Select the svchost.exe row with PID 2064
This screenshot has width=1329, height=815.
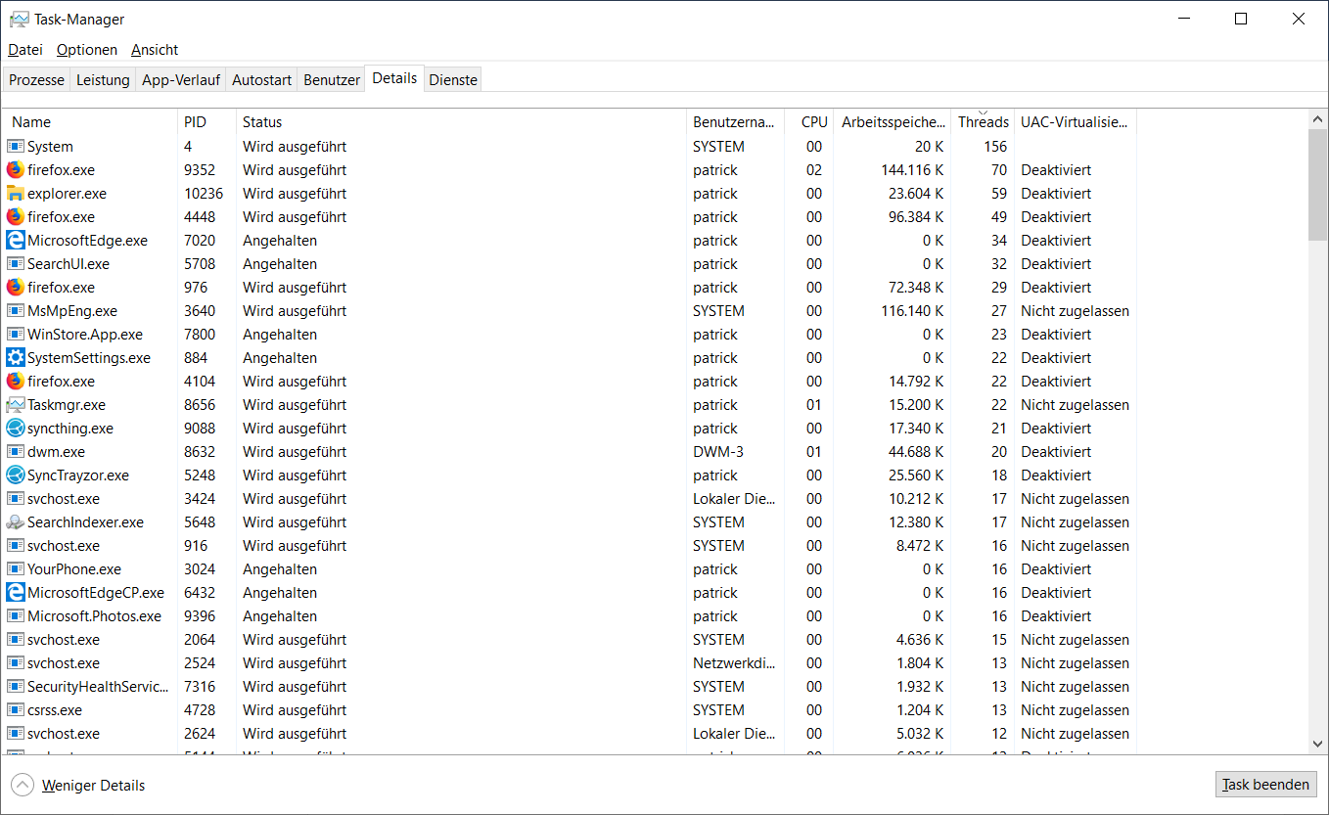570,639
